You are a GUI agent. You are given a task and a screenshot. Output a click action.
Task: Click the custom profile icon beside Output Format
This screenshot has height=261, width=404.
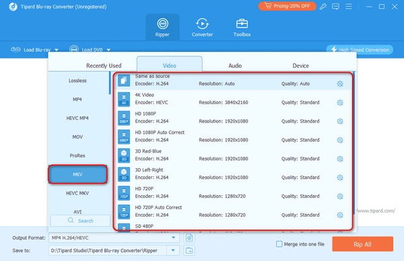click(189, 237)
